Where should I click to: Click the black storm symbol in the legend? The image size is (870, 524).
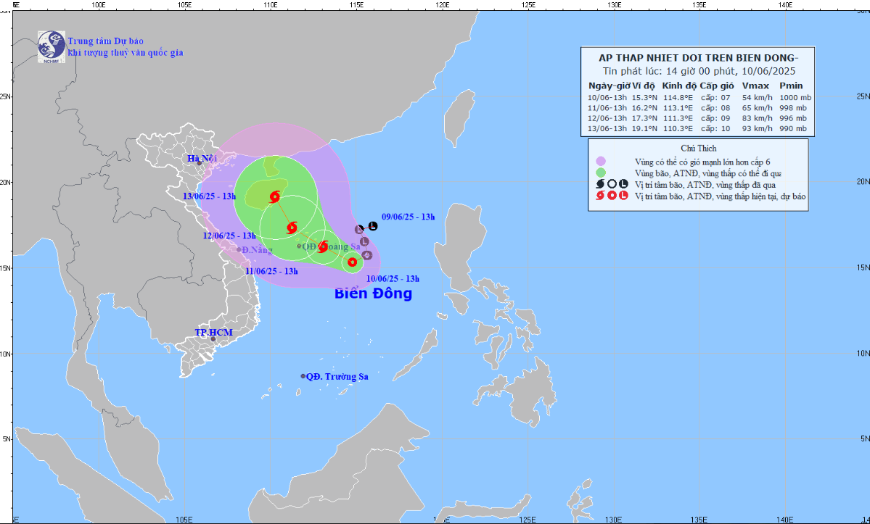600,185
